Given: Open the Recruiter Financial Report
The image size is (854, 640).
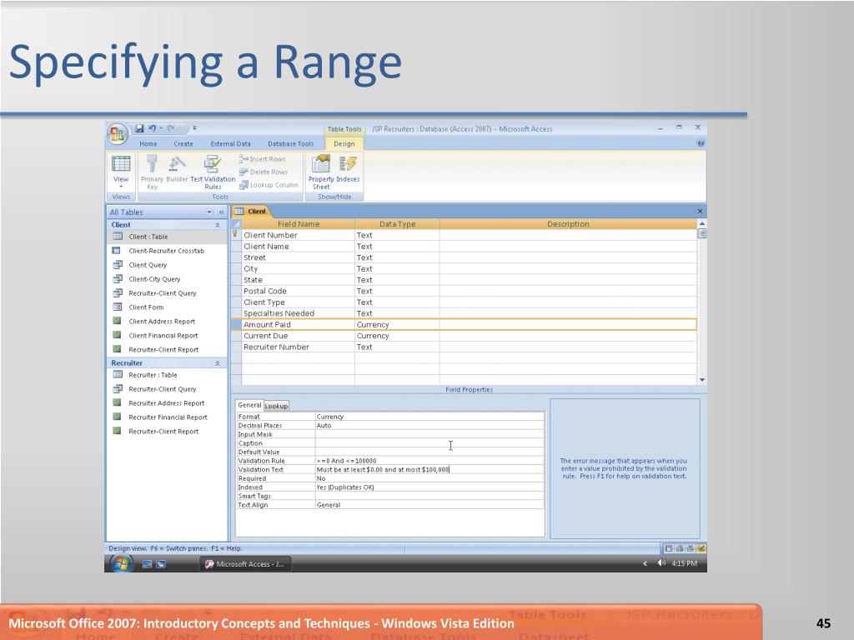Looking at the screenshot, I should [x=167, y=417].
